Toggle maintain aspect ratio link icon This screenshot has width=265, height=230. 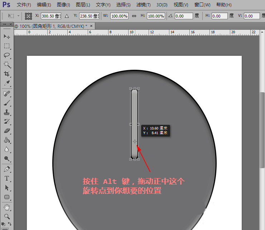click(134, 16)
